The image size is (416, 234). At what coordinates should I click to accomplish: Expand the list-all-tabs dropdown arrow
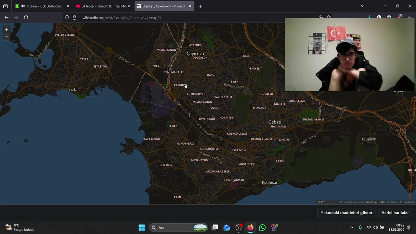coord(363,6)
